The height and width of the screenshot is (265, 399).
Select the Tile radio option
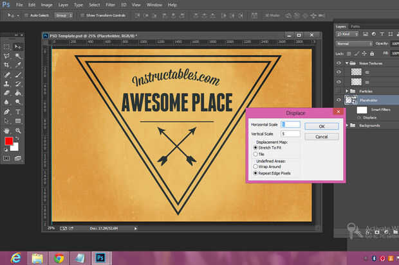pos(255,154)
